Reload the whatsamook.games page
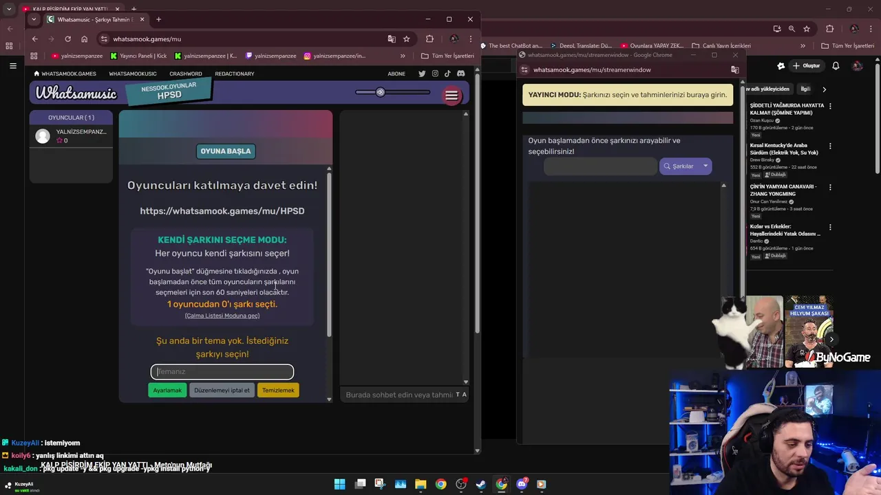This screenshot has height=495, width=881. (x=67, y=39)
